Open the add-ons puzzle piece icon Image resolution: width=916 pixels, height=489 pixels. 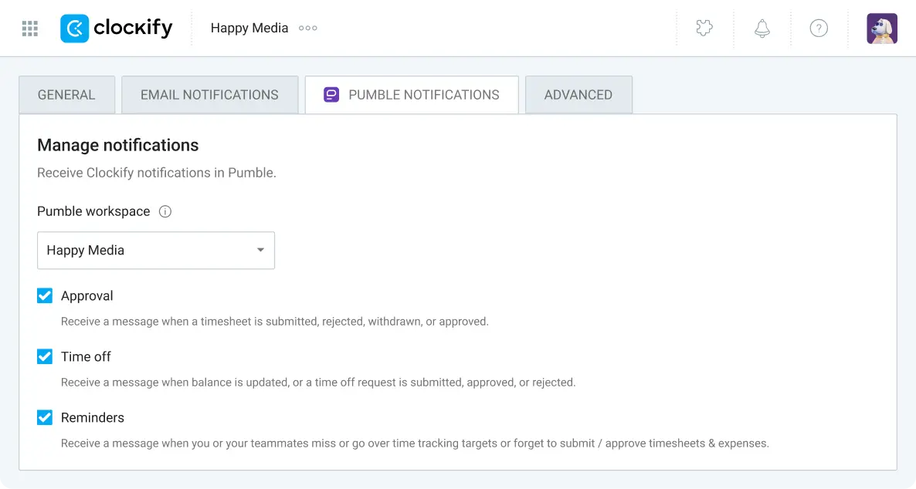tap(704, 28)
